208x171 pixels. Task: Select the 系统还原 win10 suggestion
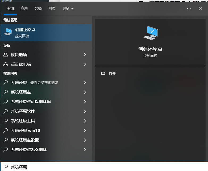pyautogui.click(x=46, y=131)
